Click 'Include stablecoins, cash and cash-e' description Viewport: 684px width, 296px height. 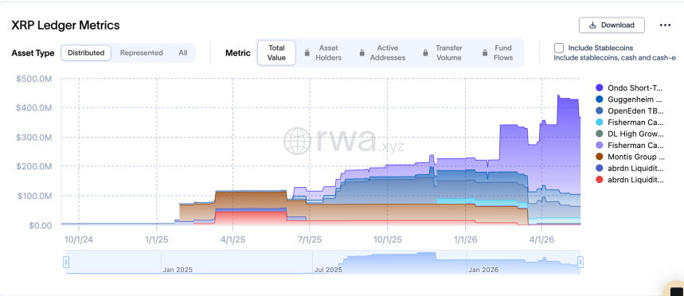click(x=615, y=57)
